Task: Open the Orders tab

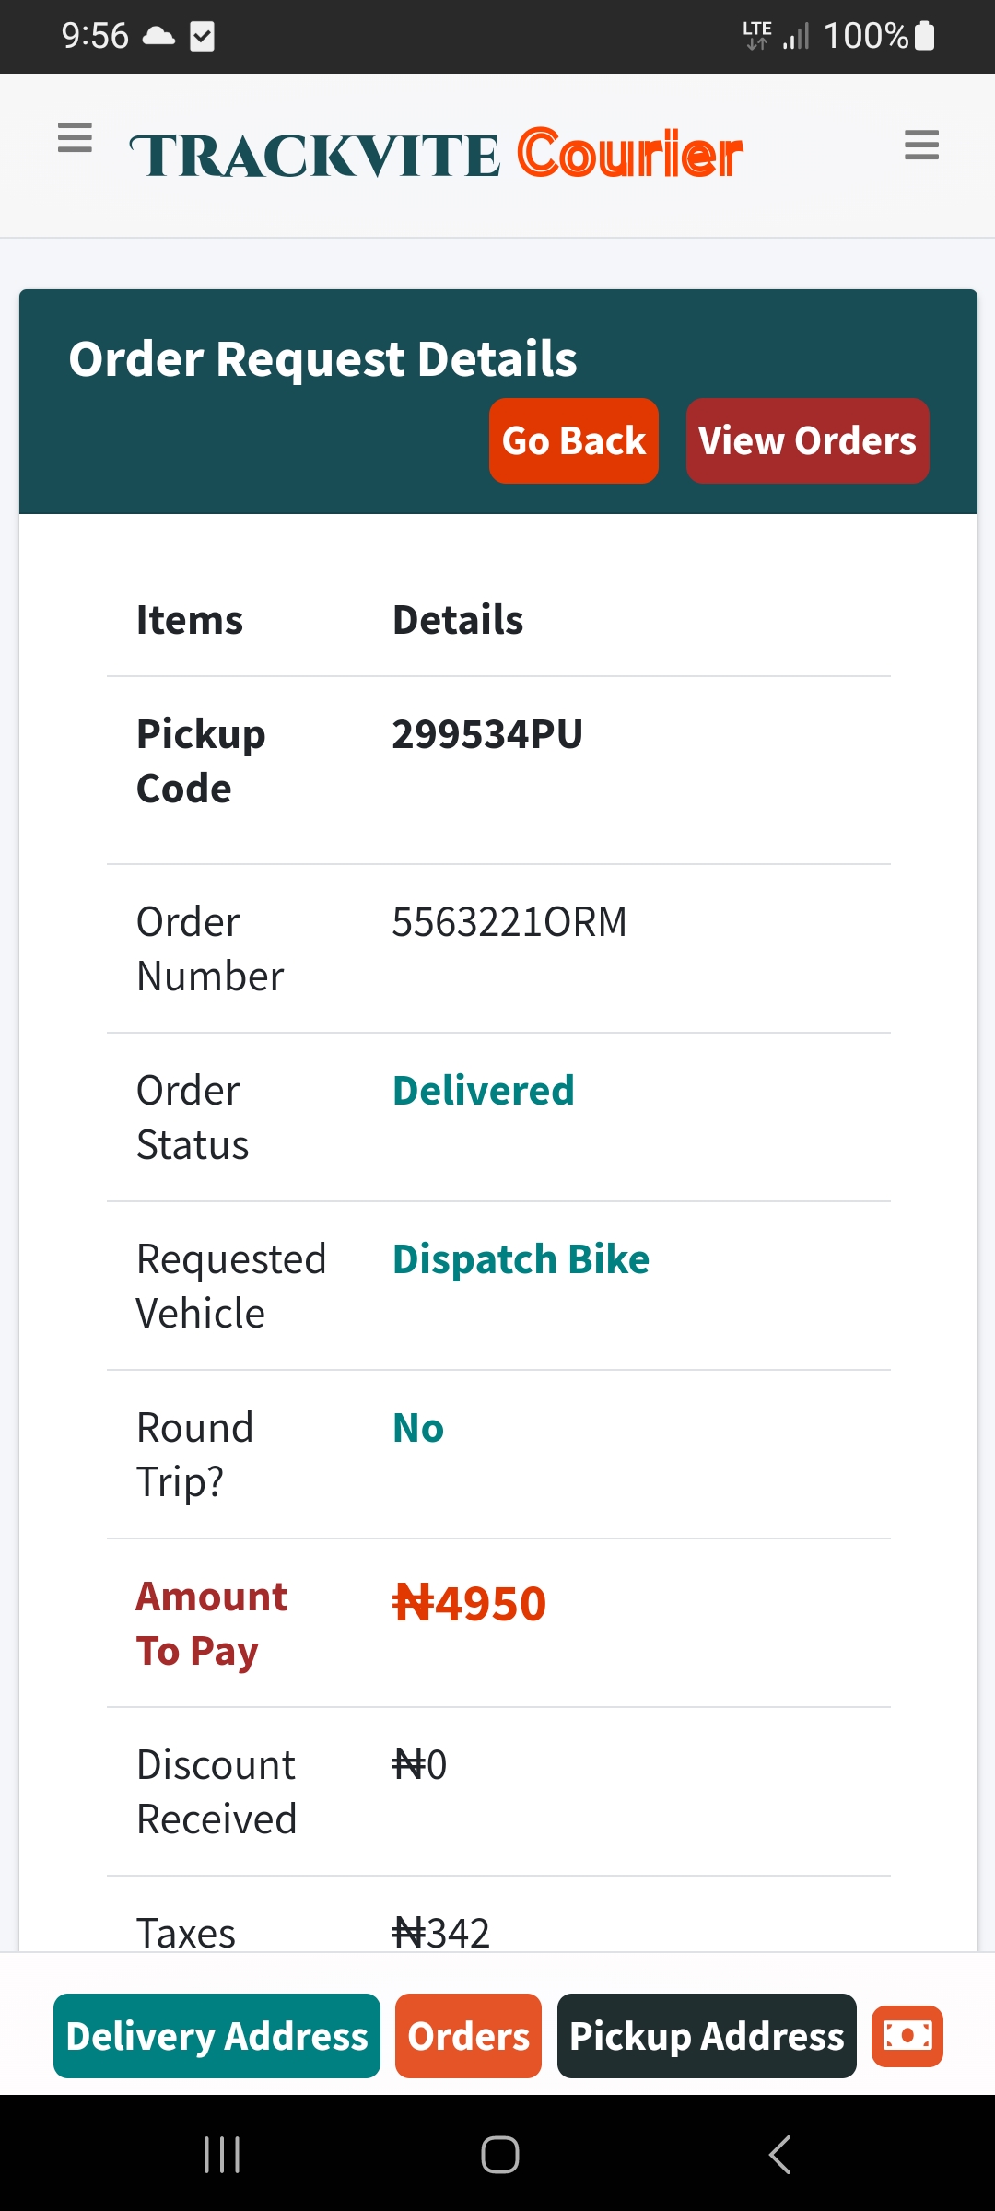Action: (468, 2036)
